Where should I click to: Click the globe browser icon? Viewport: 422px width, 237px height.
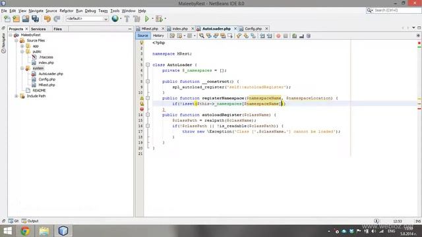[x=115, y=18]
